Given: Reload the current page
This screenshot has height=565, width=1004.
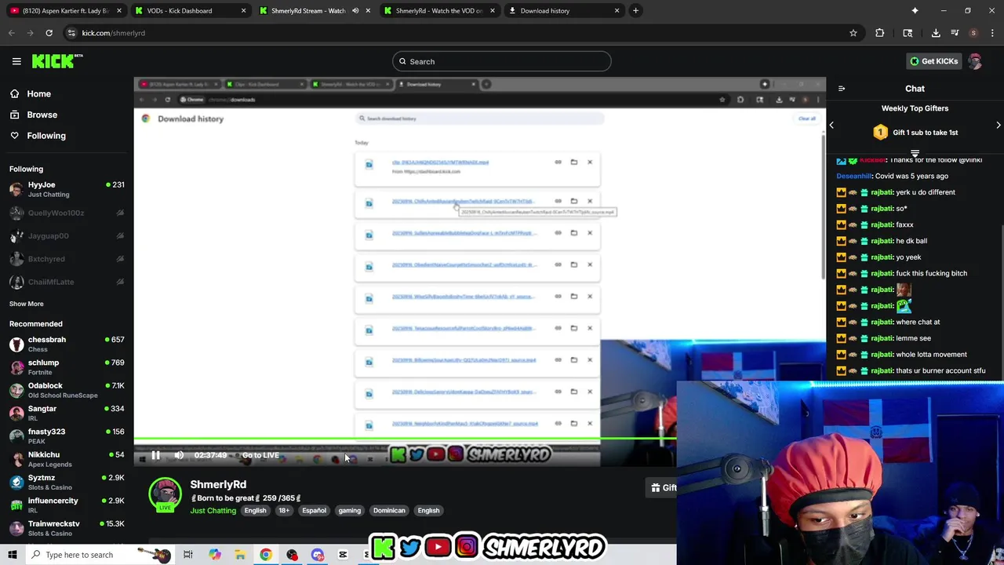Looking at the screenshot, I should click(x=49, y=33).
